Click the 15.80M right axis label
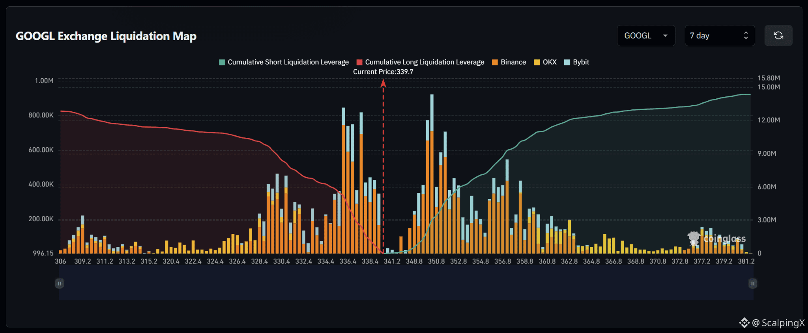This screenshot has width=808, height=333. [769, 78]
